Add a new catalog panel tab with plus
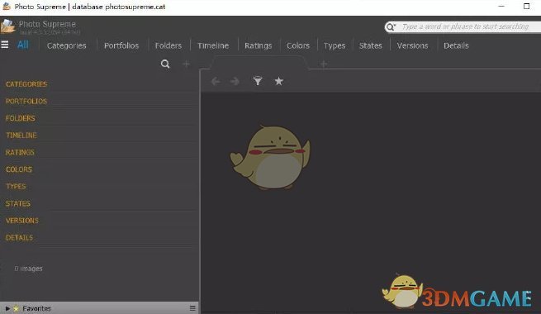541x314 pixels. [x=187, y=64]
